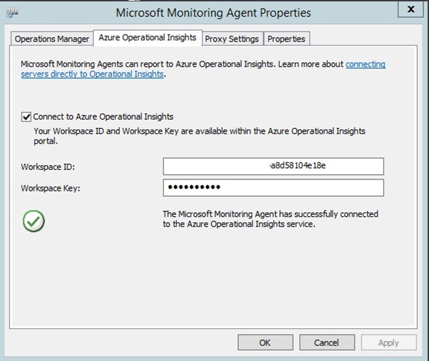This screenshot has width=429, height=361.
Task: Confirm with the OK button
Action: [x=265, y=342]
